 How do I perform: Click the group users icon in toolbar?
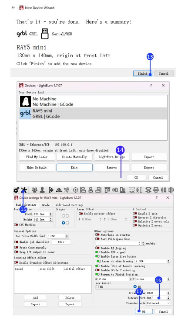pos(35,190)
